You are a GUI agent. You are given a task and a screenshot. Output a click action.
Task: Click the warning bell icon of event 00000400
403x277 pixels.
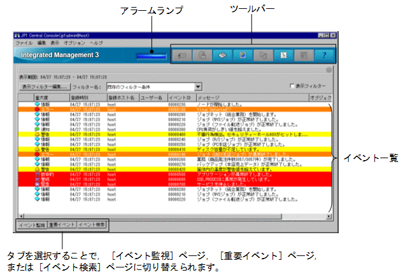coord(38,135)
